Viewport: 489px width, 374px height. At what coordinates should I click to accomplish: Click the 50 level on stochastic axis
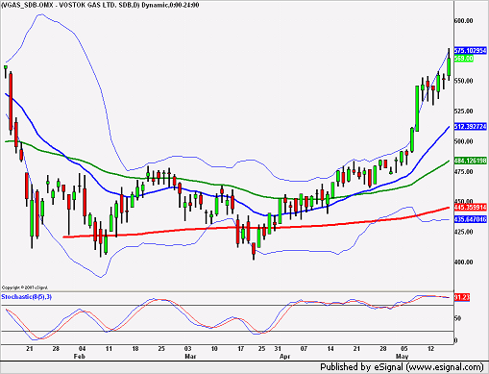point(457,318)
